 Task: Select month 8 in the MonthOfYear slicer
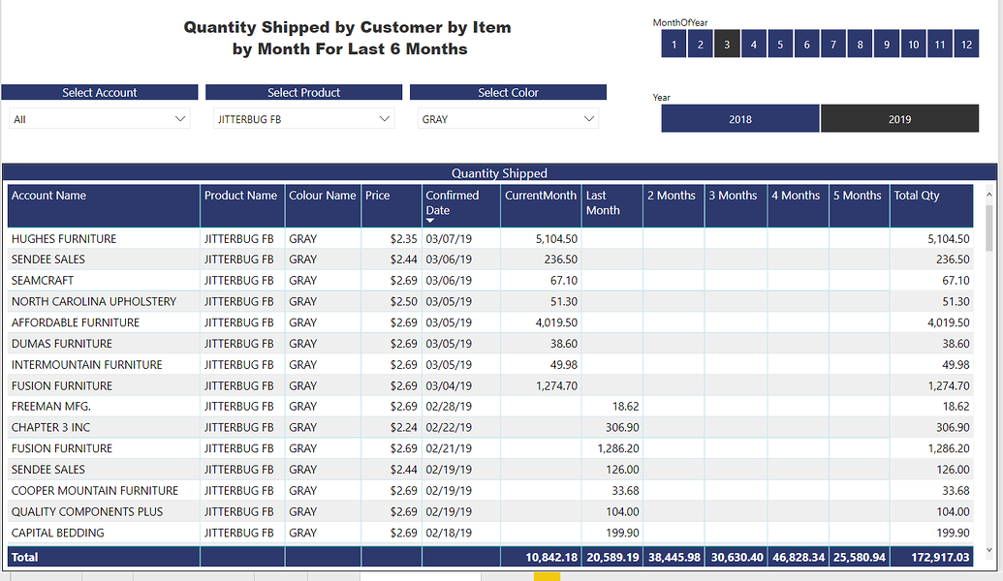tap(860, 44)
